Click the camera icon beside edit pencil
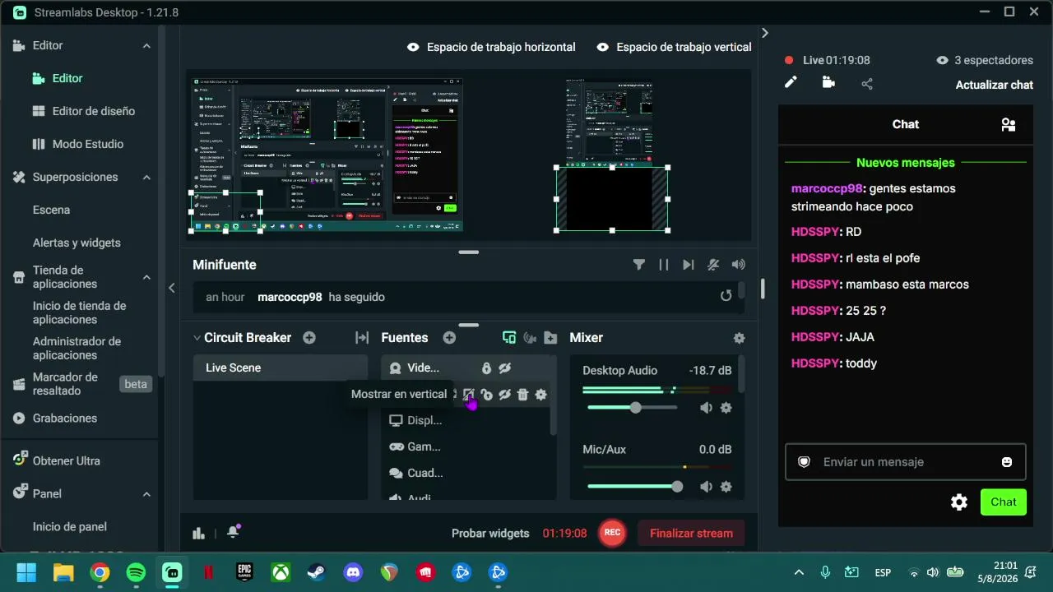The width and height of the screenshot is (1053, 592). click(828, 82)
